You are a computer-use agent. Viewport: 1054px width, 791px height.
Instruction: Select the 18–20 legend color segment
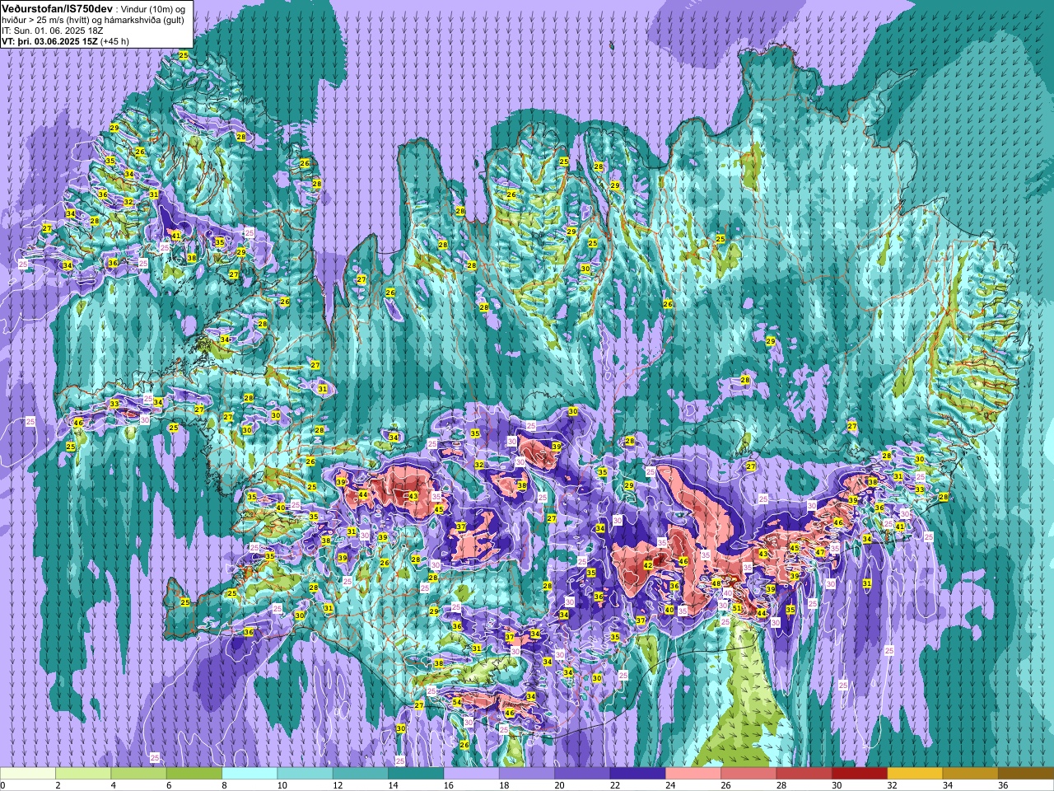(x=526, y=774)
